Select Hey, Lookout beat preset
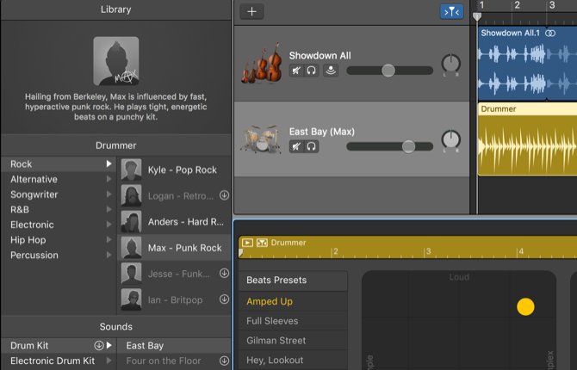This screenshot has width=577, height=370. pyautogui.click(x=293, y=360)
